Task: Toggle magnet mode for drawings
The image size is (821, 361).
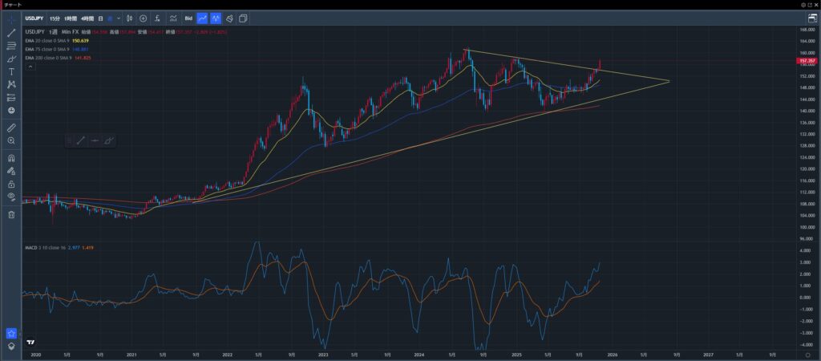Action: coord(11,158)
